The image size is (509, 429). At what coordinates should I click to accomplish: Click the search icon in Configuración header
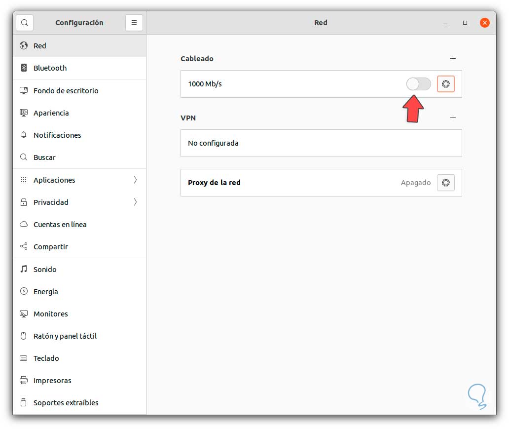[25, 23]
